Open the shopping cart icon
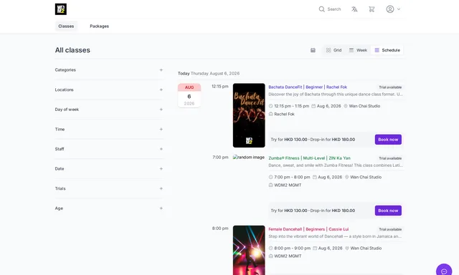 click(372, 9)
